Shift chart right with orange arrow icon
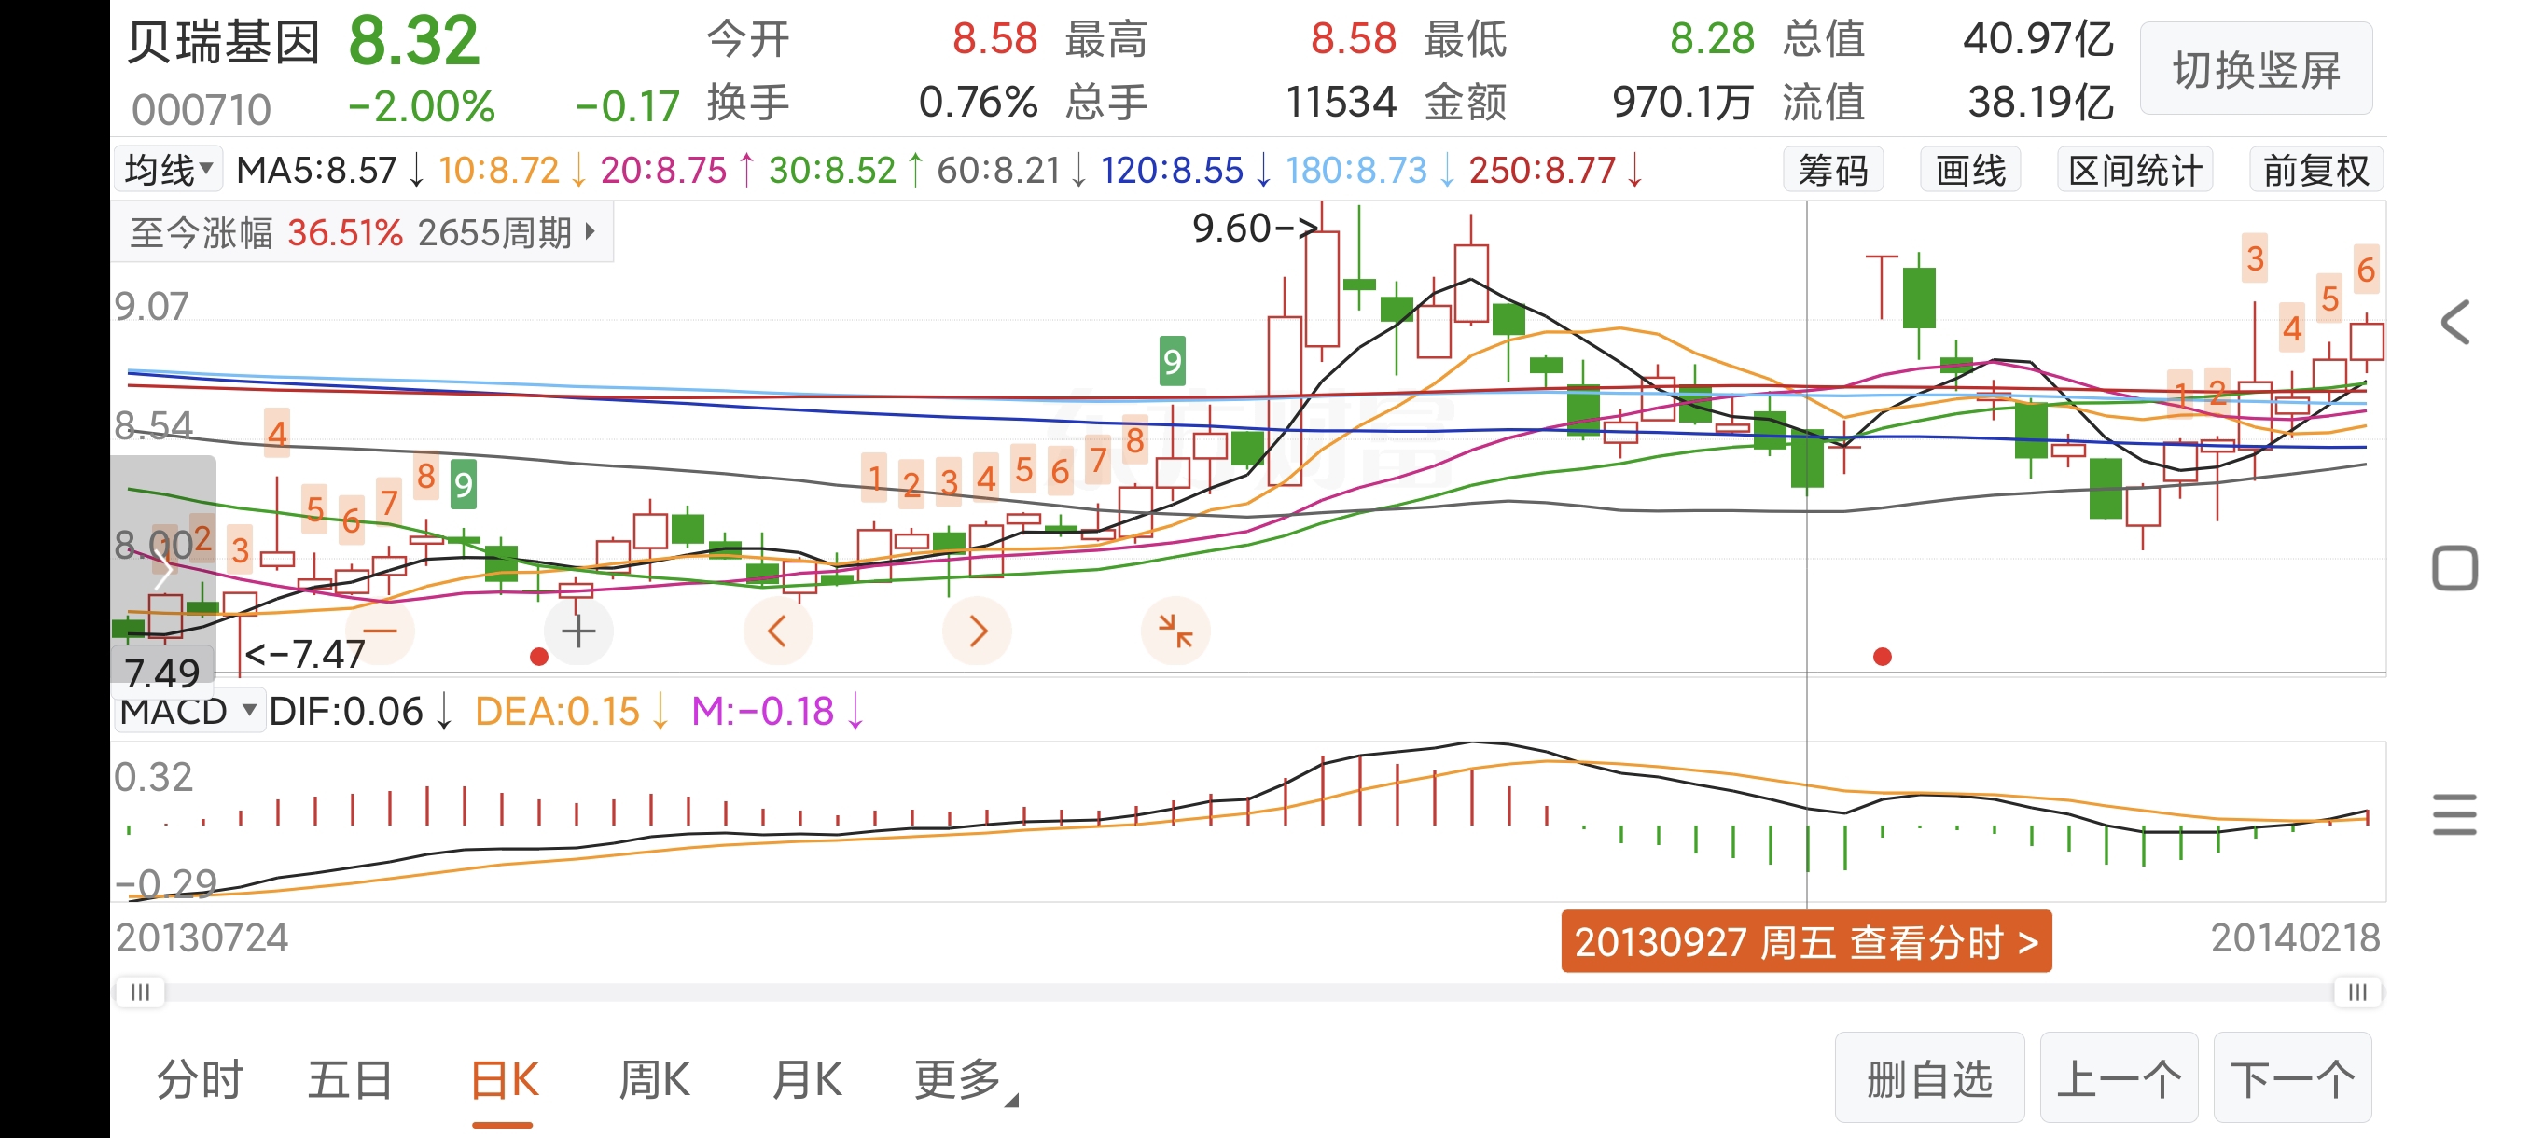The height and width of the screenshot is (1138, 2530). pos(976,631)
